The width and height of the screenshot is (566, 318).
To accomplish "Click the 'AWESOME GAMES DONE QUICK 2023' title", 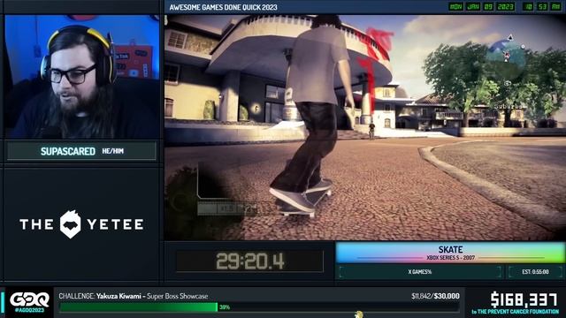I will [x=223, y=7].
